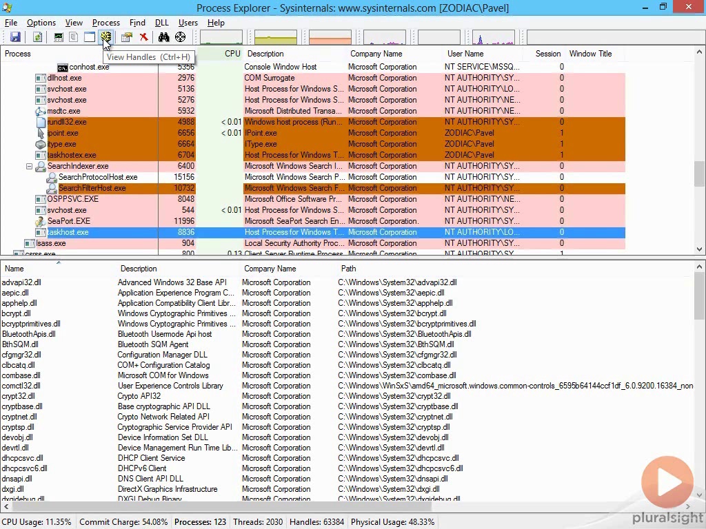Click the View Handles gear icon
706x529 pixels.
point(105,37)
